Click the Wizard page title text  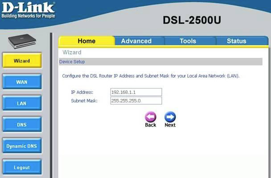[72, 52]
